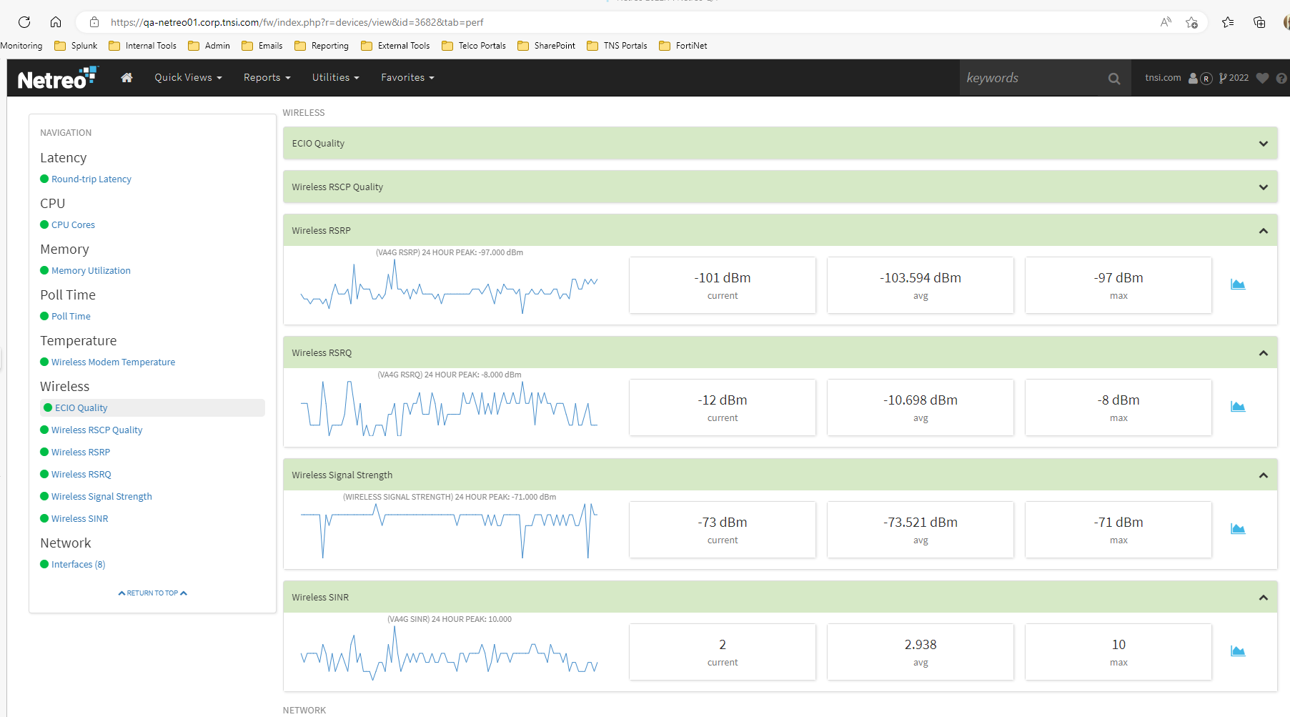Add this page to favorites star icon
The height and width of the screenshot is (717, 1290).
click(1191, 22)
